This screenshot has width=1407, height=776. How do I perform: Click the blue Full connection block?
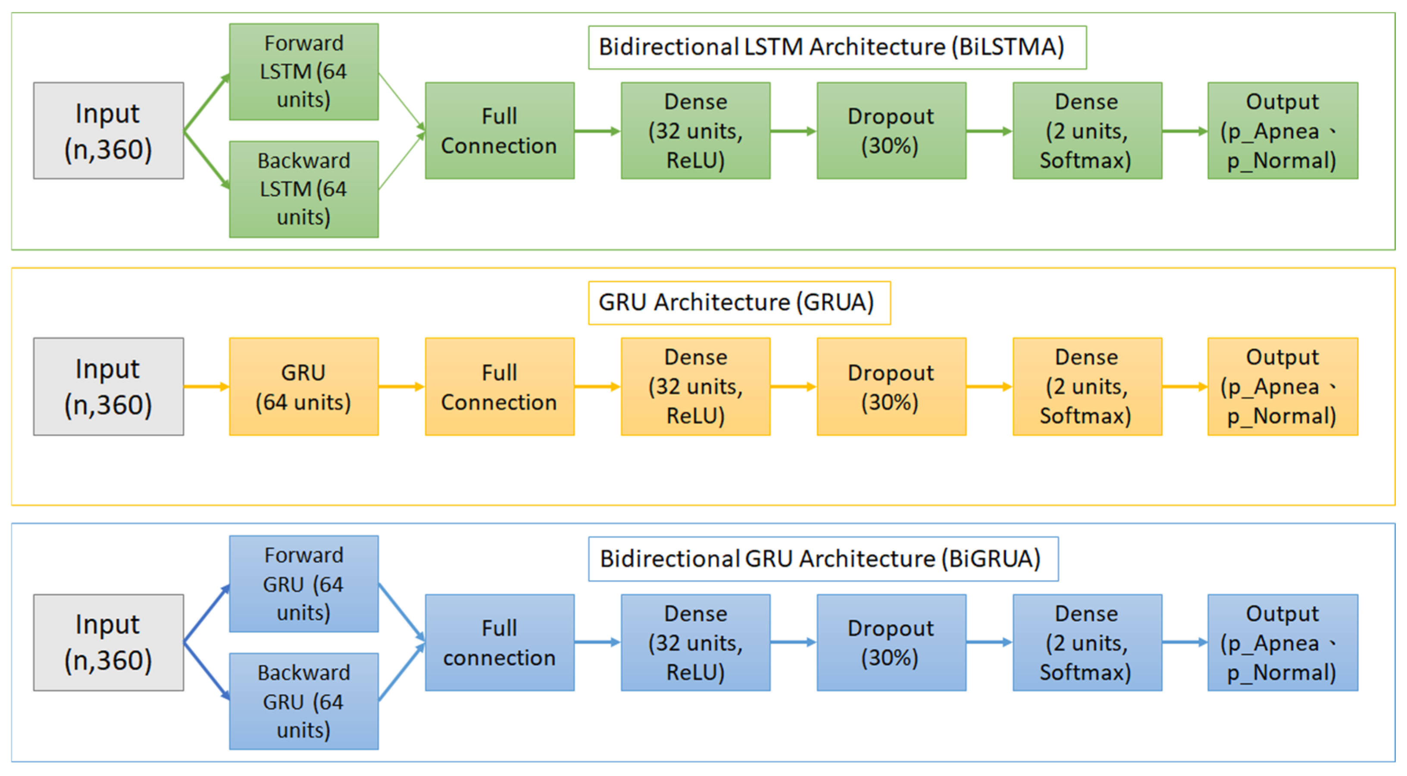[499, 642]
